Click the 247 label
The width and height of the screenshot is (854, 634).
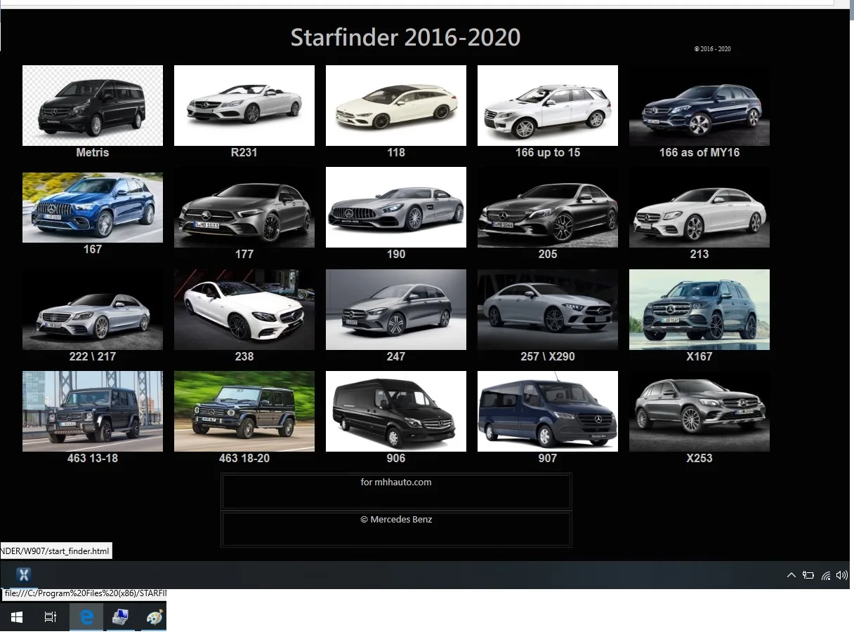pos(396,356)
